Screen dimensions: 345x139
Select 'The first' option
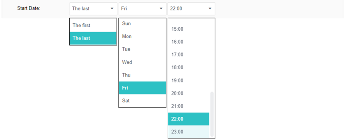tap(93, 26)
